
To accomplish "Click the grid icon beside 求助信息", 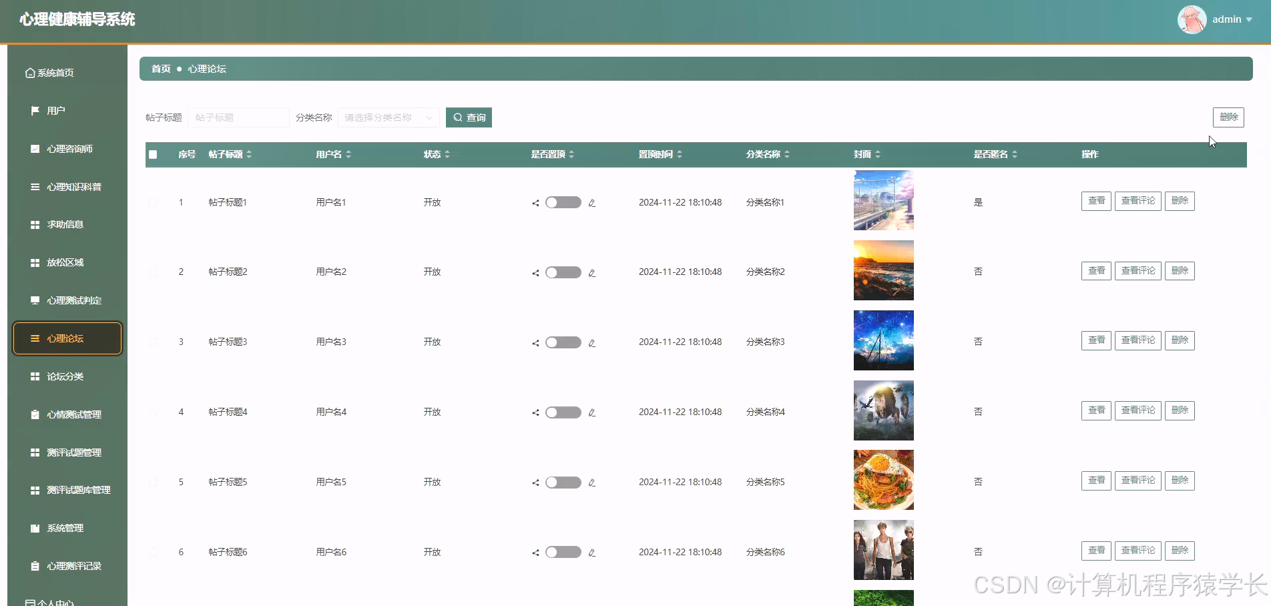I will click(x=35, y=225).
